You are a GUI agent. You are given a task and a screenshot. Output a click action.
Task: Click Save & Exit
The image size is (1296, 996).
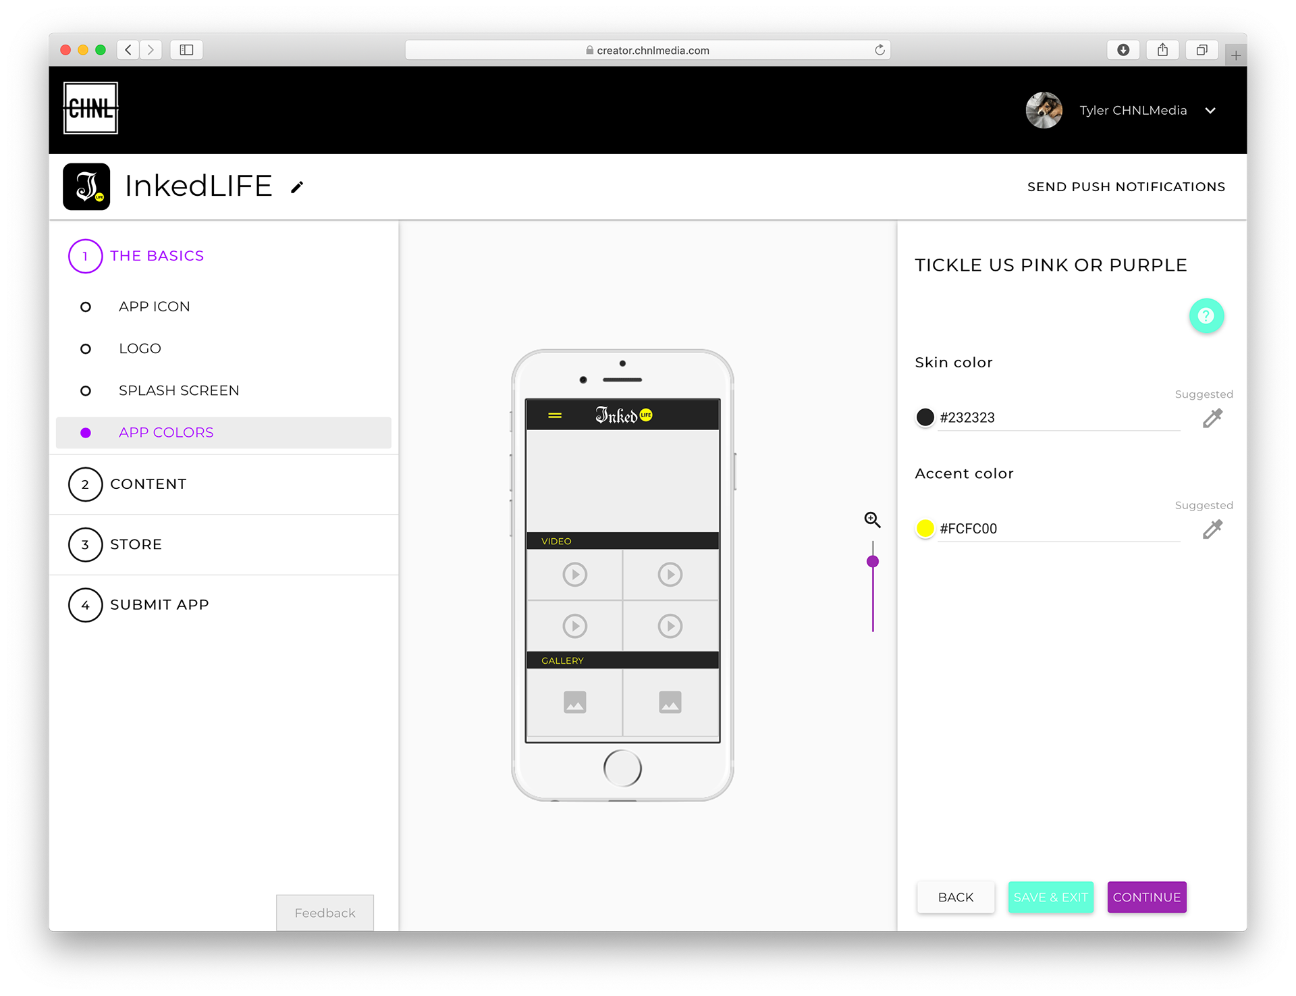tap(1050, 897)
